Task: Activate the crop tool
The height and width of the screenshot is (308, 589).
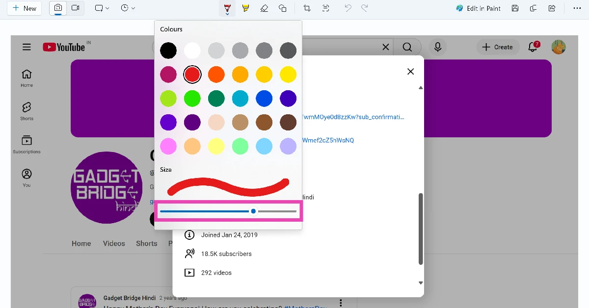Action: click(x=307, y=8)
